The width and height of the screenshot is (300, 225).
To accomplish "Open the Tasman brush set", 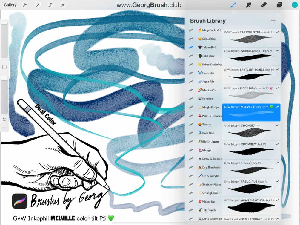I will click(x=205, y=125).
